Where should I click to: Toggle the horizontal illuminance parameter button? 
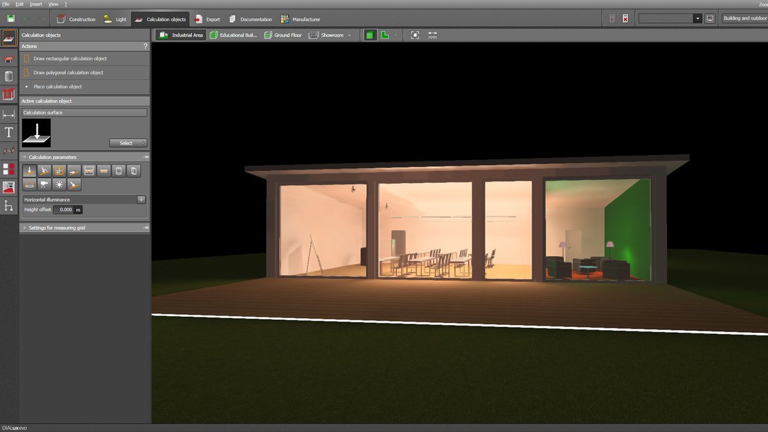[x=29, y=171]
